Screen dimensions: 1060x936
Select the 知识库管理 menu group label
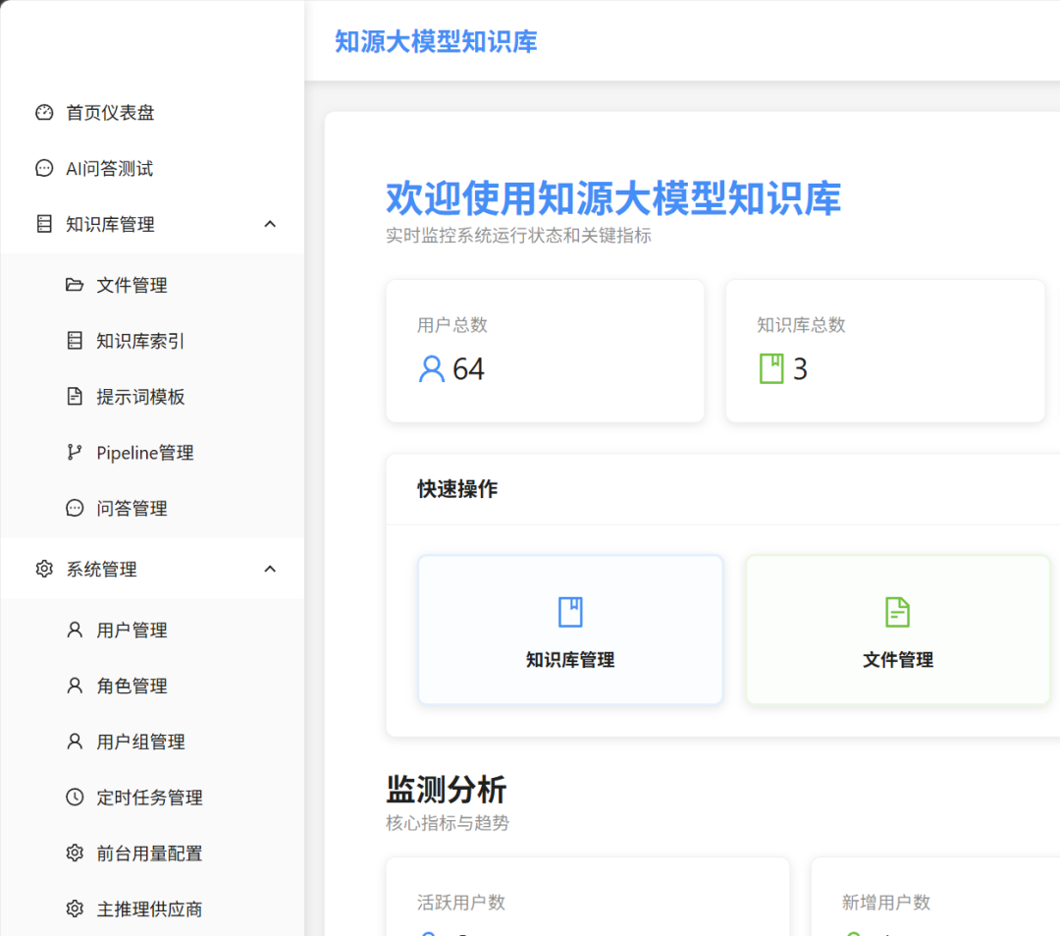coord(110,224)
